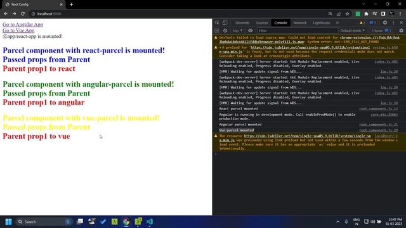Viewport: 406px width, 228px height.
Task: Open the system.js:654 source link
Action: [385, 47]
